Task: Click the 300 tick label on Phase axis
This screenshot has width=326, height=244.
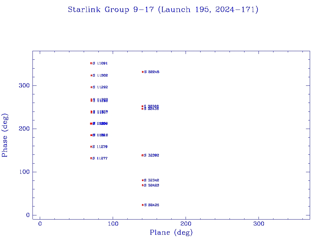Action: pos(24,85)
